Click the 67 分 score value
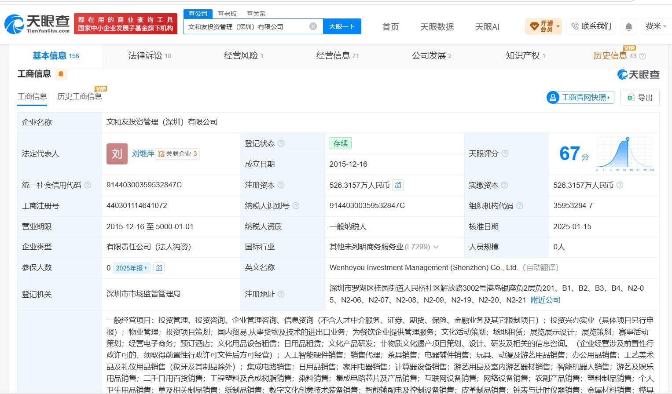This screenshot has height=394, width=672. pyautogui.click(x=574, y=153)
